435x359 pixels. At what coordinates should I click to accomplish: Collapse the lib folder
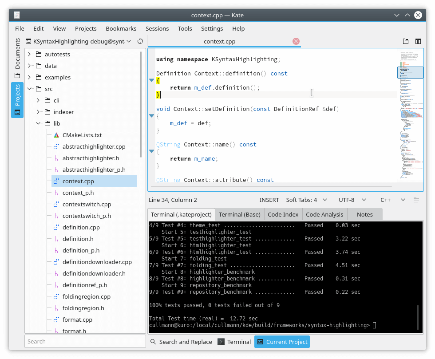click(38, 123)
